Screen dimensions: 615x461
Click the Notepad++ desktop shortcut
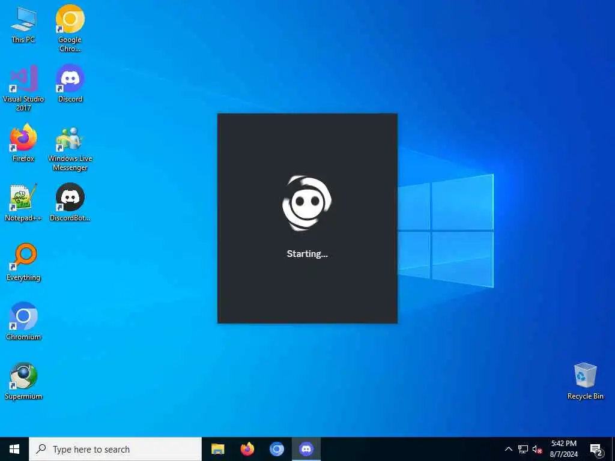click(23, 202)
